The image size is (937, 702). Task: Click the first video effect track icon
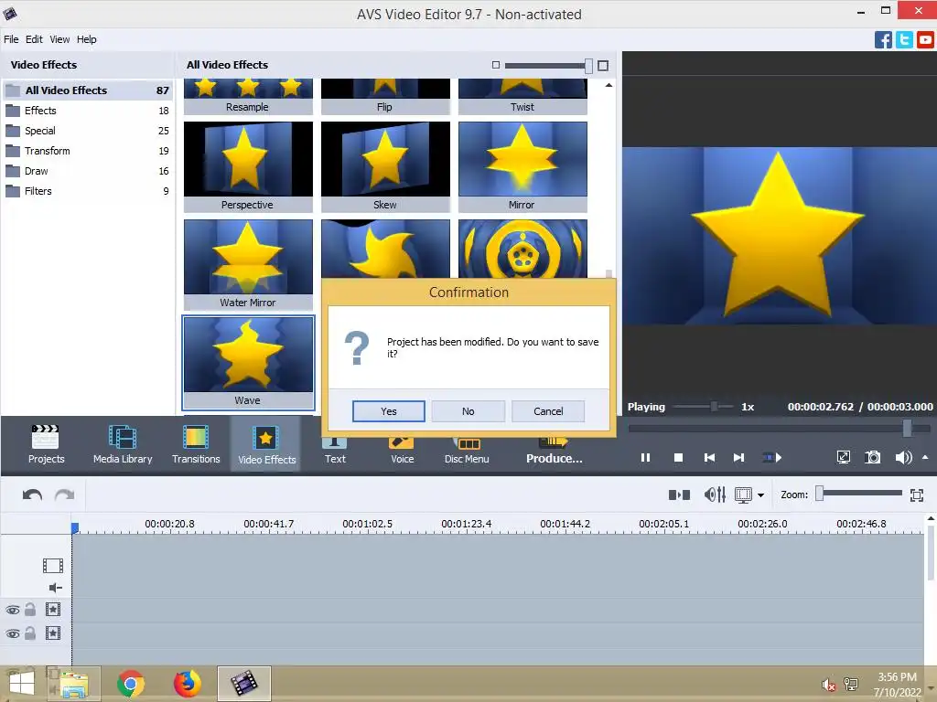[53, 610]
